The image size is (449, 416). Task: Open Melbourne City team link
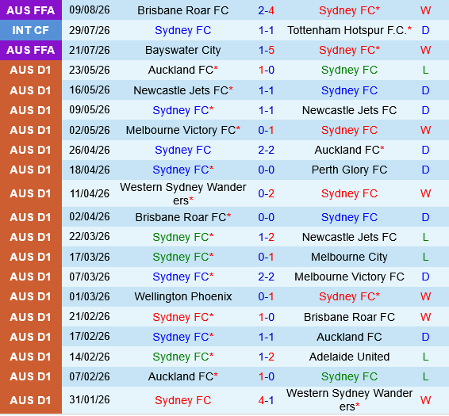pos(349,257)
